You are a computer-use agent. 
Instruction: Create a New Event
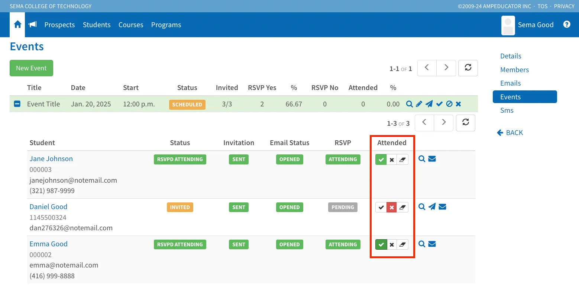pyautogui.click(x=31, y=68)
